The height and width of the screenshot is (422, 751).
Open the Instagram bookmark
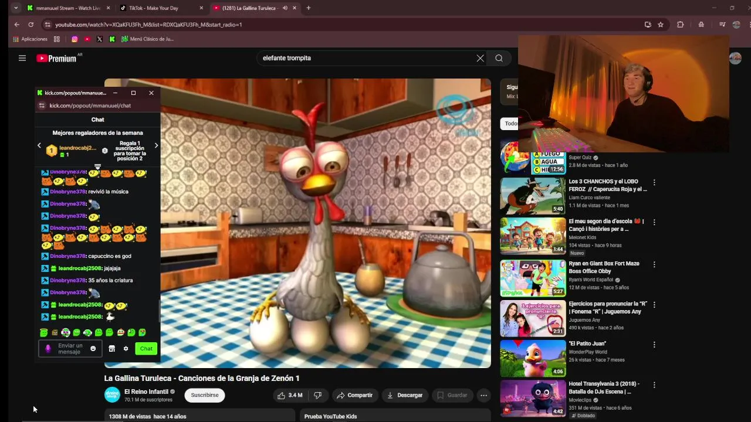coord(75,39)
